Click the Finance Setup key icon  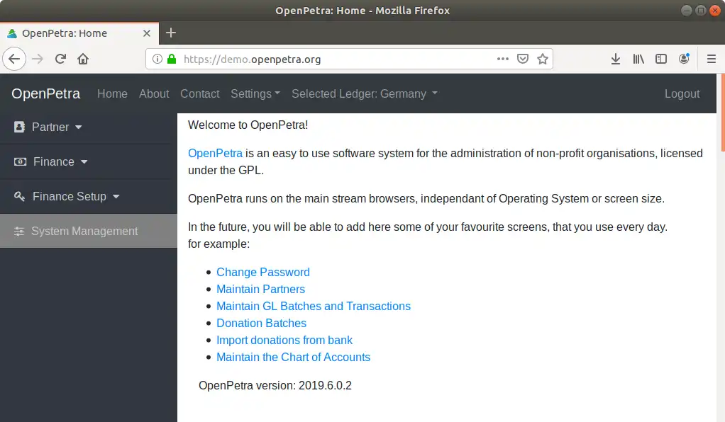20,197
